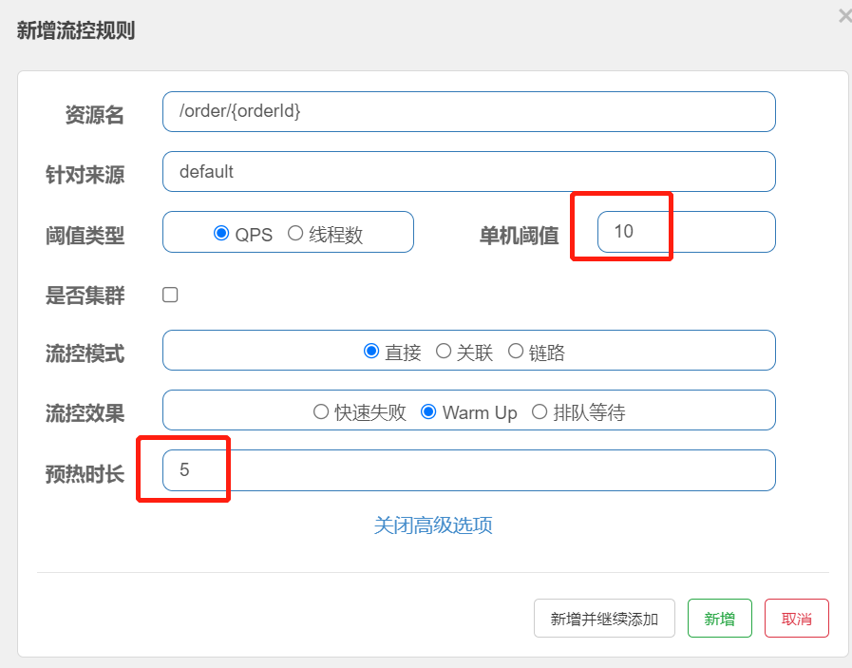Image resolution: width=852 pixels, height=668 pixels.
Task: Click the 流控模式 label
Action: pyautogui.click(x=85, y=353)
